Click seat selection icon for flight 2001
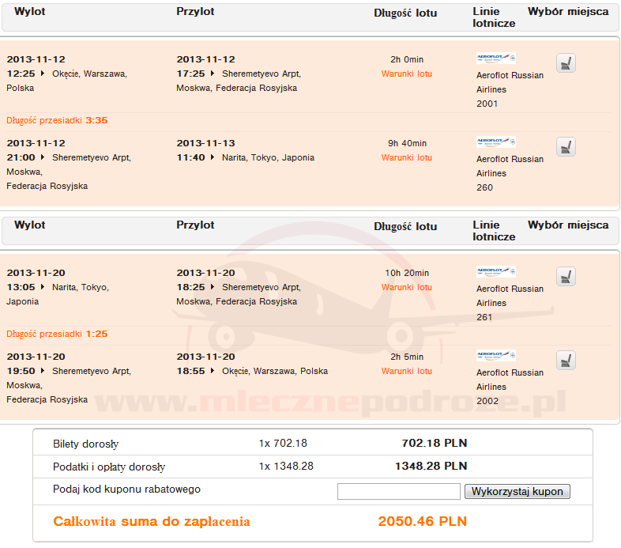621x548 pixels. pos(566,63)
